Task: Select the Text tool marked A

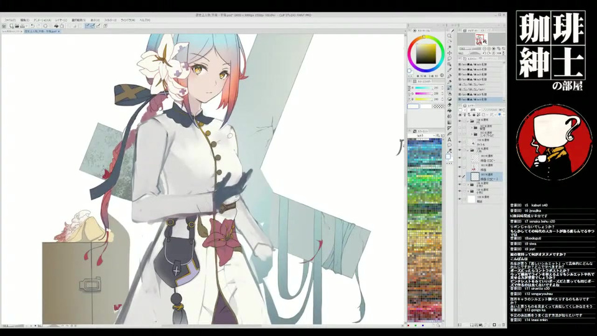Action: (x=450, y=139)
